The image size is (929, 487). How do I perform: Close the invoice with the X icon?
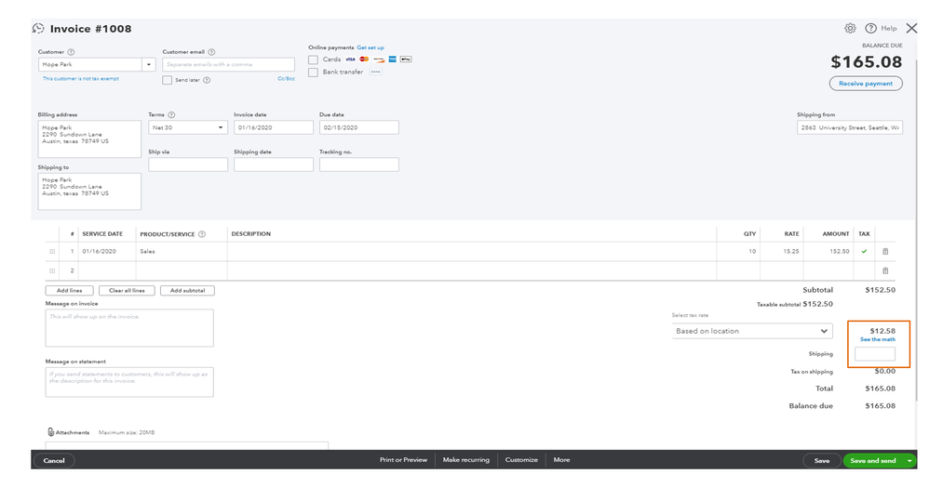912,28
